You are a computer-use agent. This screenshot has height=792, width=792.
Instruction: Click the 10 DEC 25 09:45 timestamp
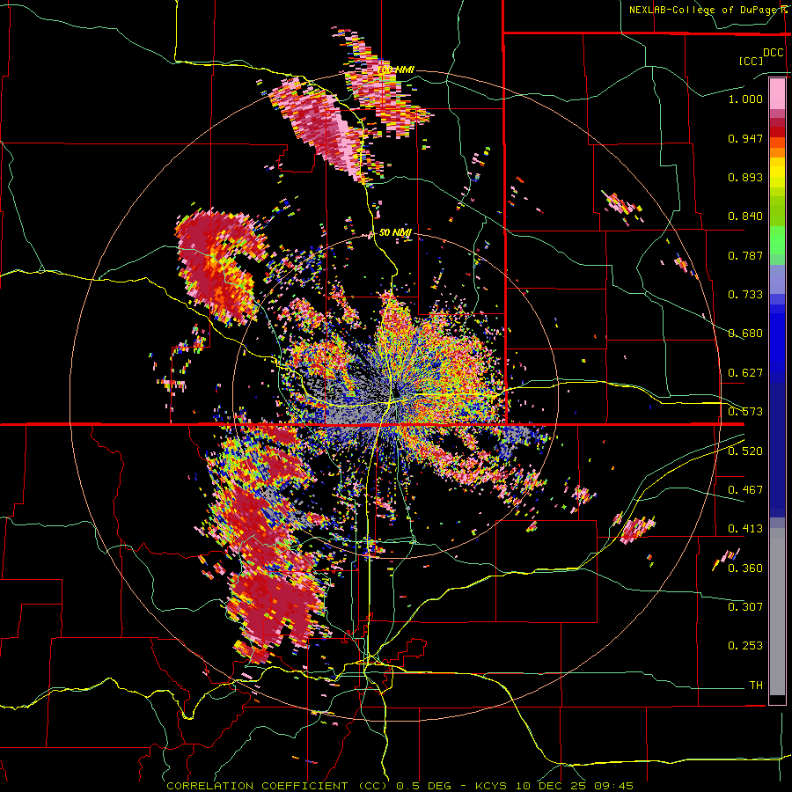575,786
